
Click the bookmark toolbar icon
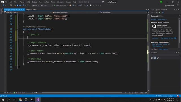click(91, 5)
